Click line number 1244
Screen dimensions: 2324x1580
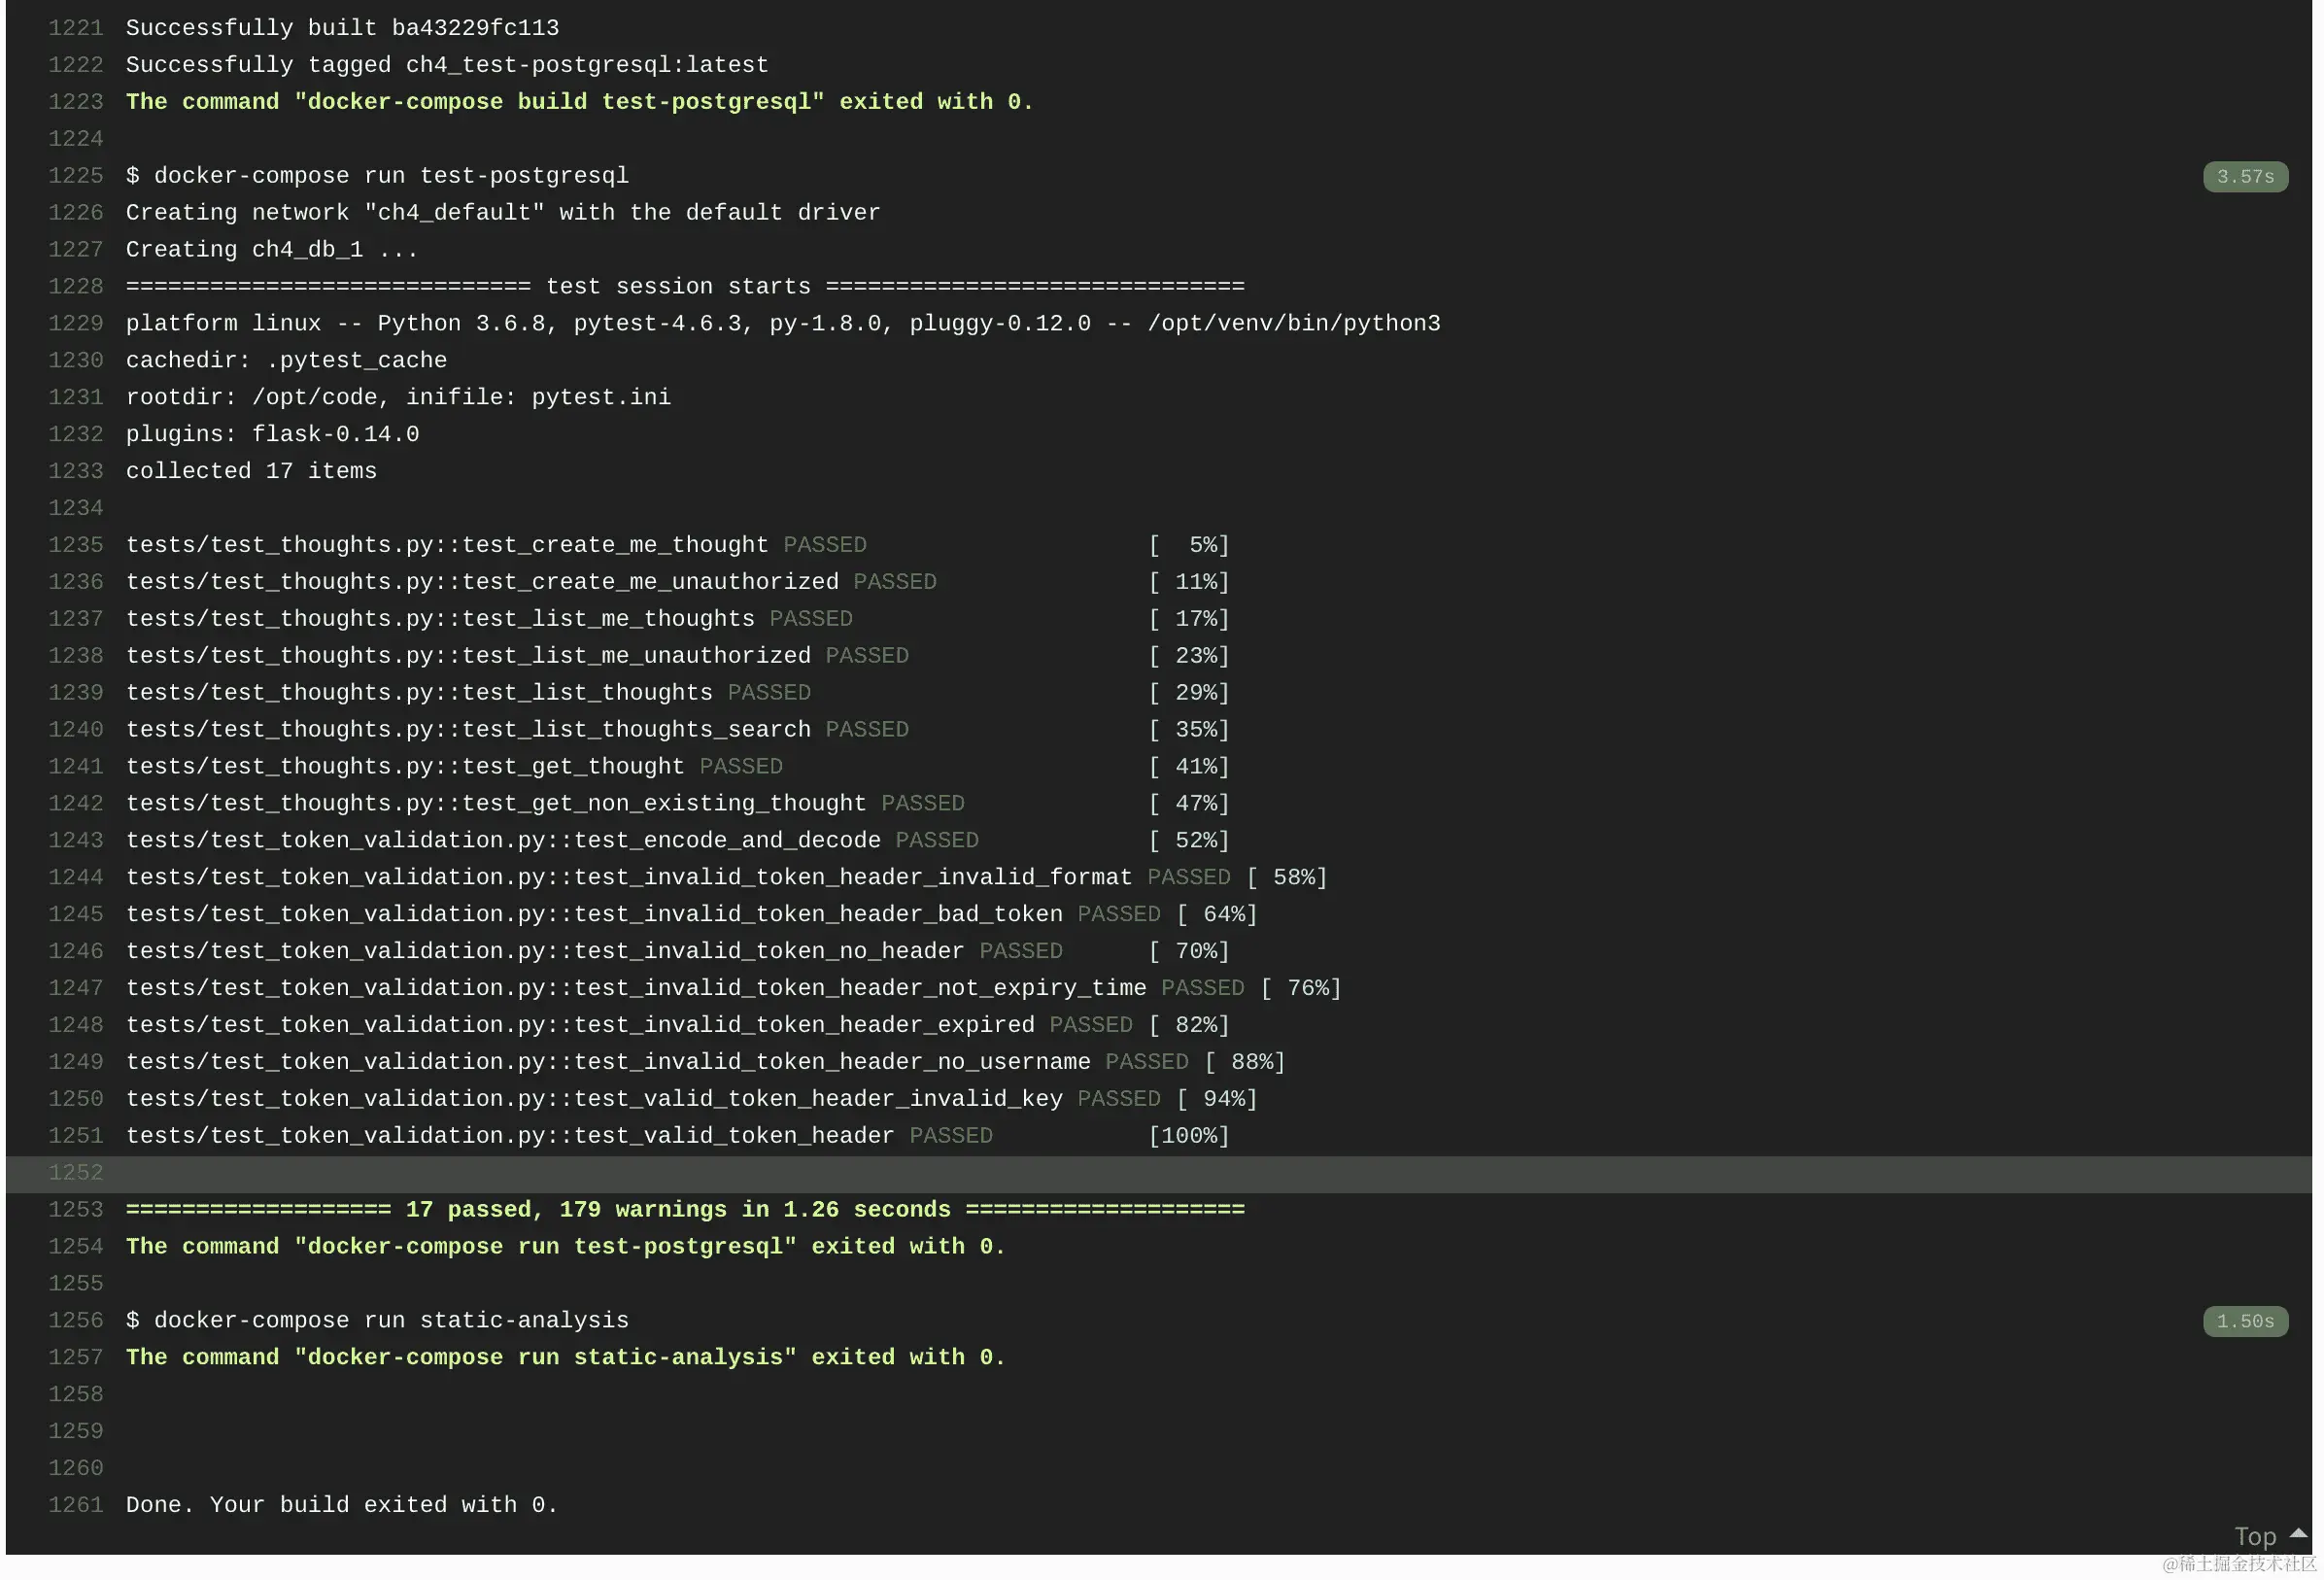(76, 878)
